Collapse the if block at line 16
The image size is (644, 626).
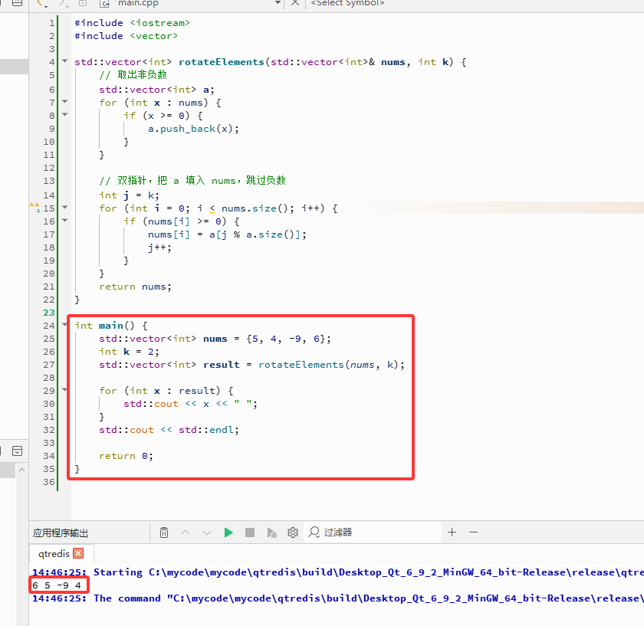[65, 221]
